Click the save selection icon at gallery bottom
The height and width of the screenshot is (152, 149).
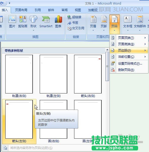tap(5, 148)
